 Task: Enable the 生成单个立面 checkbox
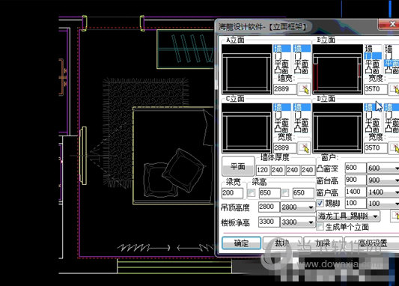[x=320, y=226]
